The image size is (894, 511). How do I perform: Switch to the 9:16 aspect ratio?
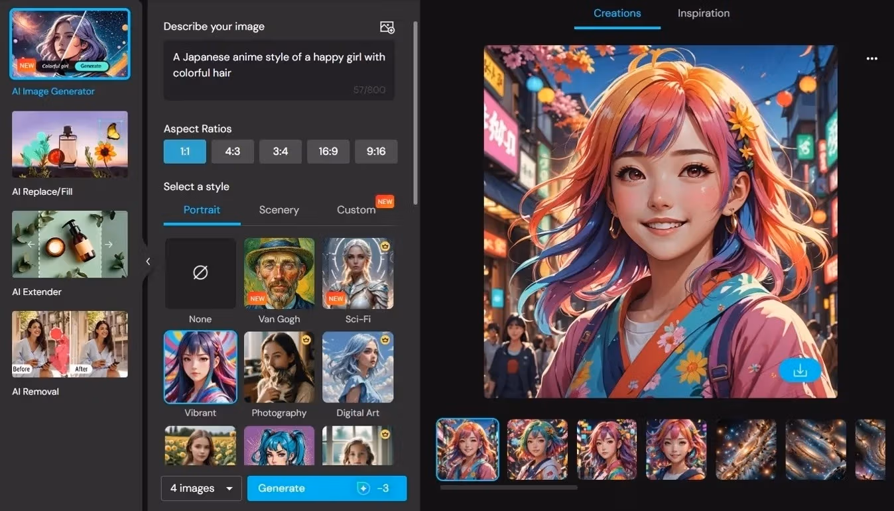376,151
